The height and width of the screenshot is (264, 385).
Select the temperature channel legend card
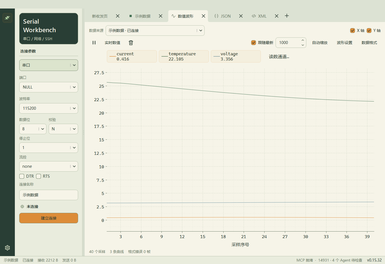(184, 56)
